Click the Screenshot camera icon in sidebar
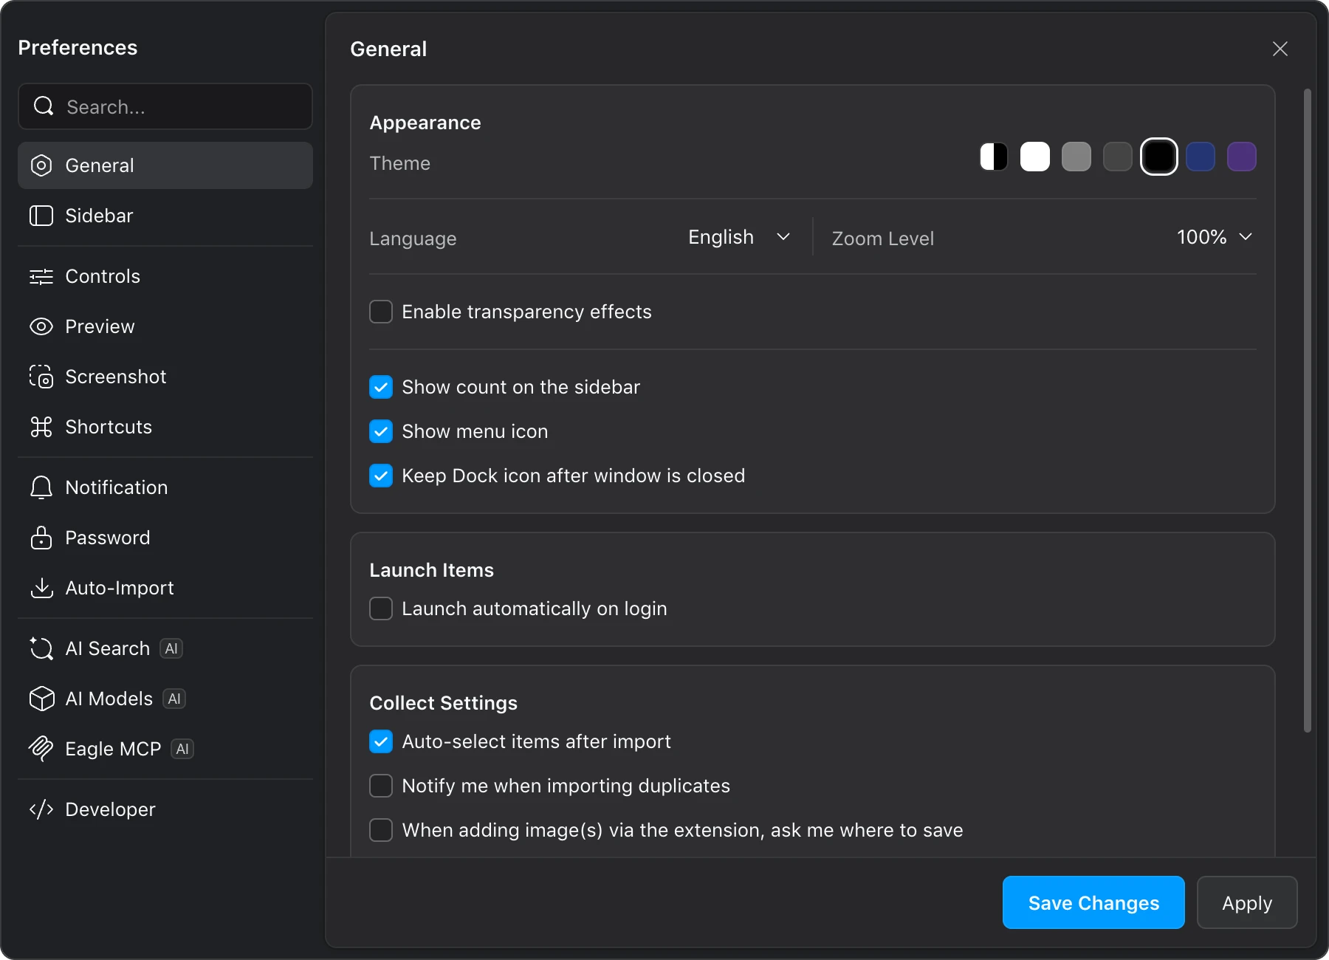1329x960 pixels. pos(41,377)
